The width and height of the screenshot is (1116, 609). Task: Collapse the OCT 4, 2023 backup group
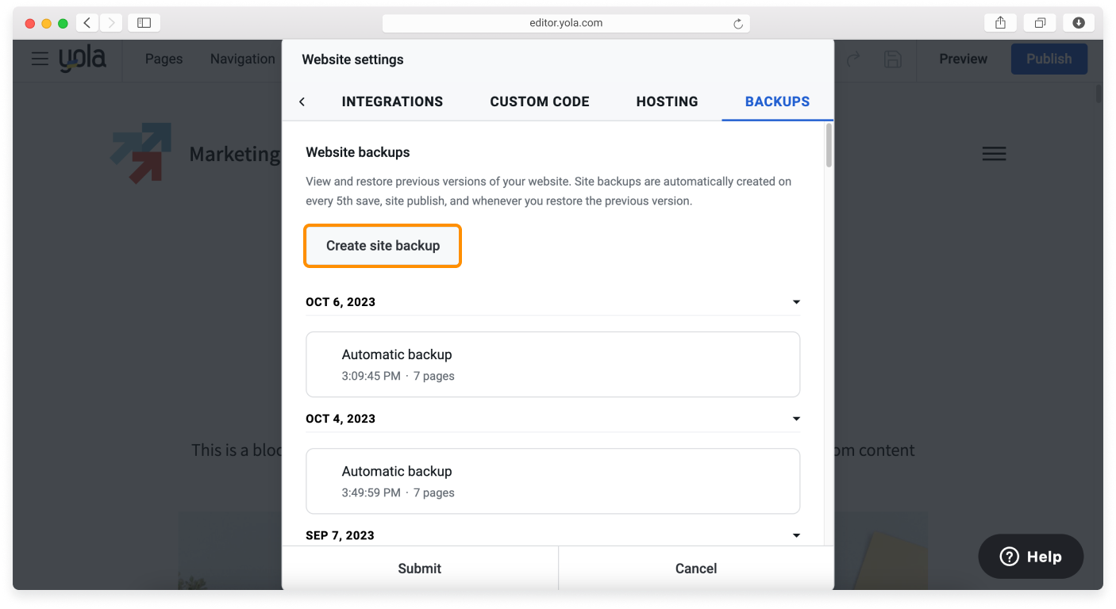pos(796,419)
